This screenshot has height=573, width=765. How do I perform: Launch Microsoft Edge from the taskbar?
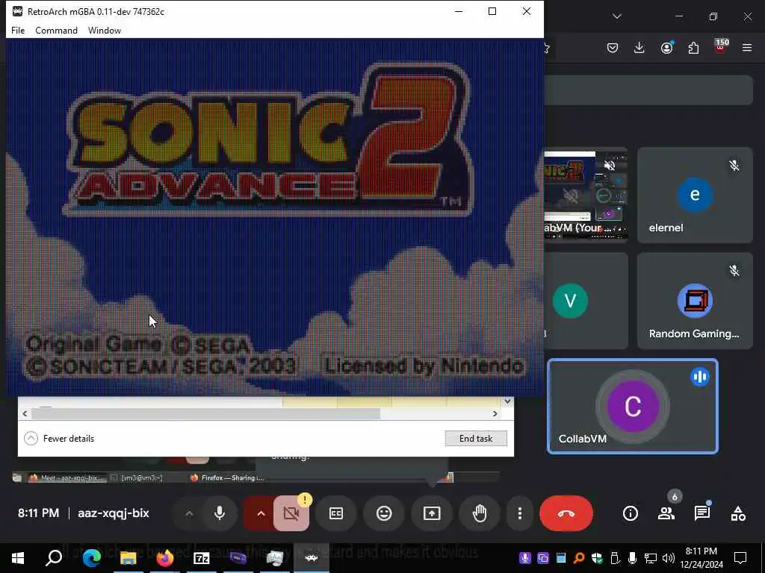pyautogui.click(x=91, y=558)
